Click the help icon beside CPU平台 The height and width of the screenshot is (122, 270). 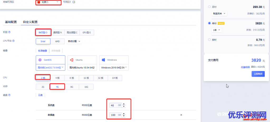tap(13, 41)
